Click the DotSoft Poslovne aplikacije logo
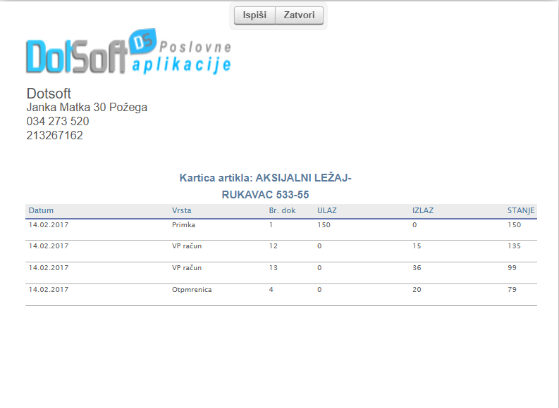 (x=129, y=53)
